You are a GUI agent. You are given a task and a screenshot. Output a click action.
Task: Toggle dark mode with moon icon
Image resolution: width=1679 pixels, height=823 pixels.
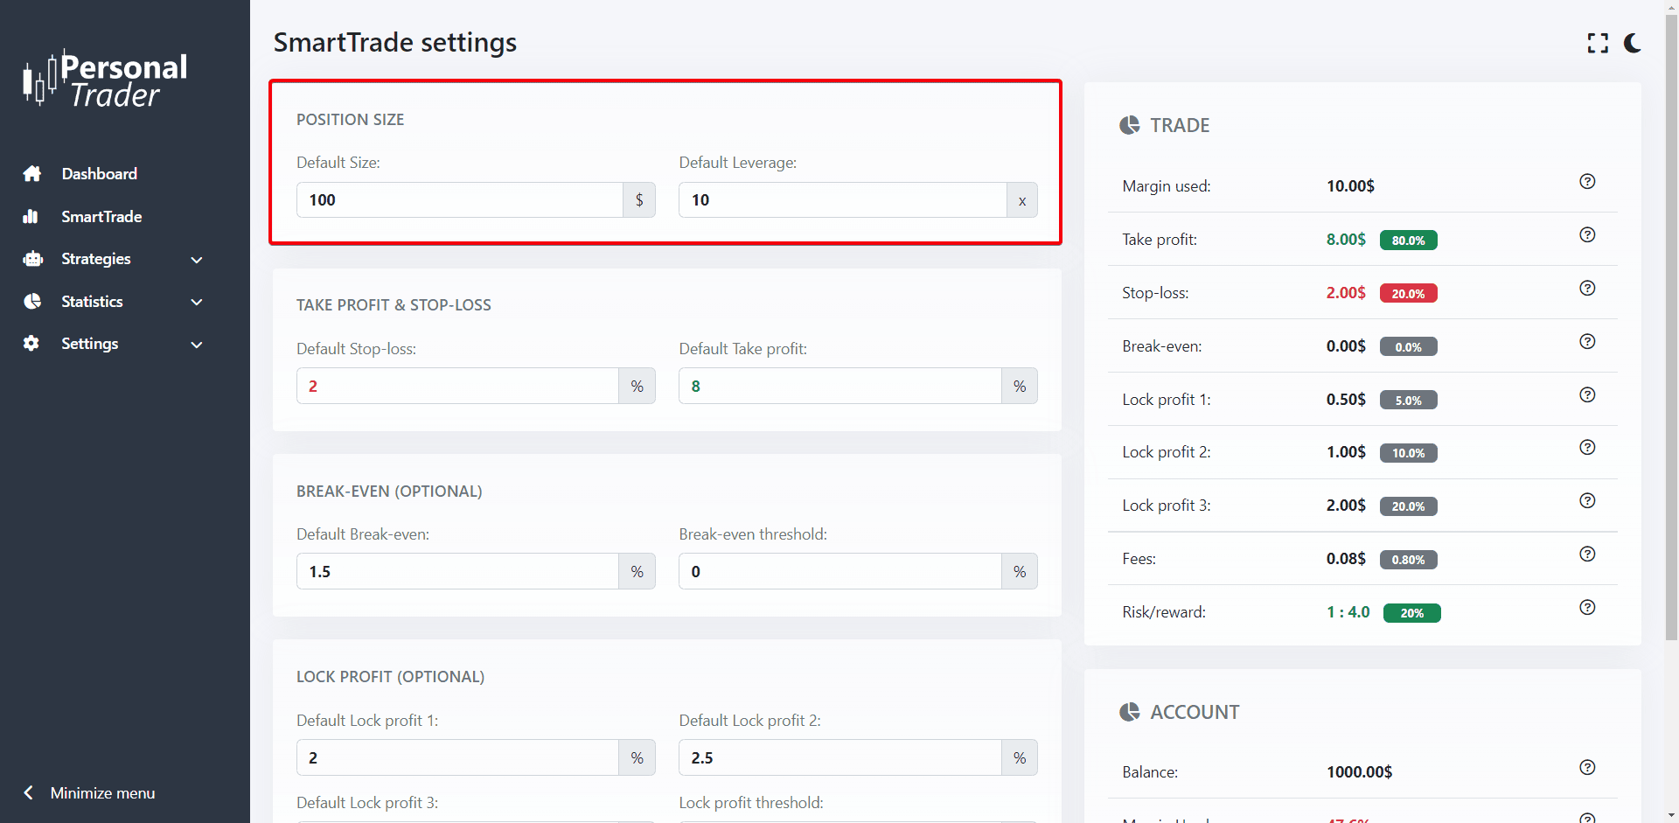point(1632,43)
